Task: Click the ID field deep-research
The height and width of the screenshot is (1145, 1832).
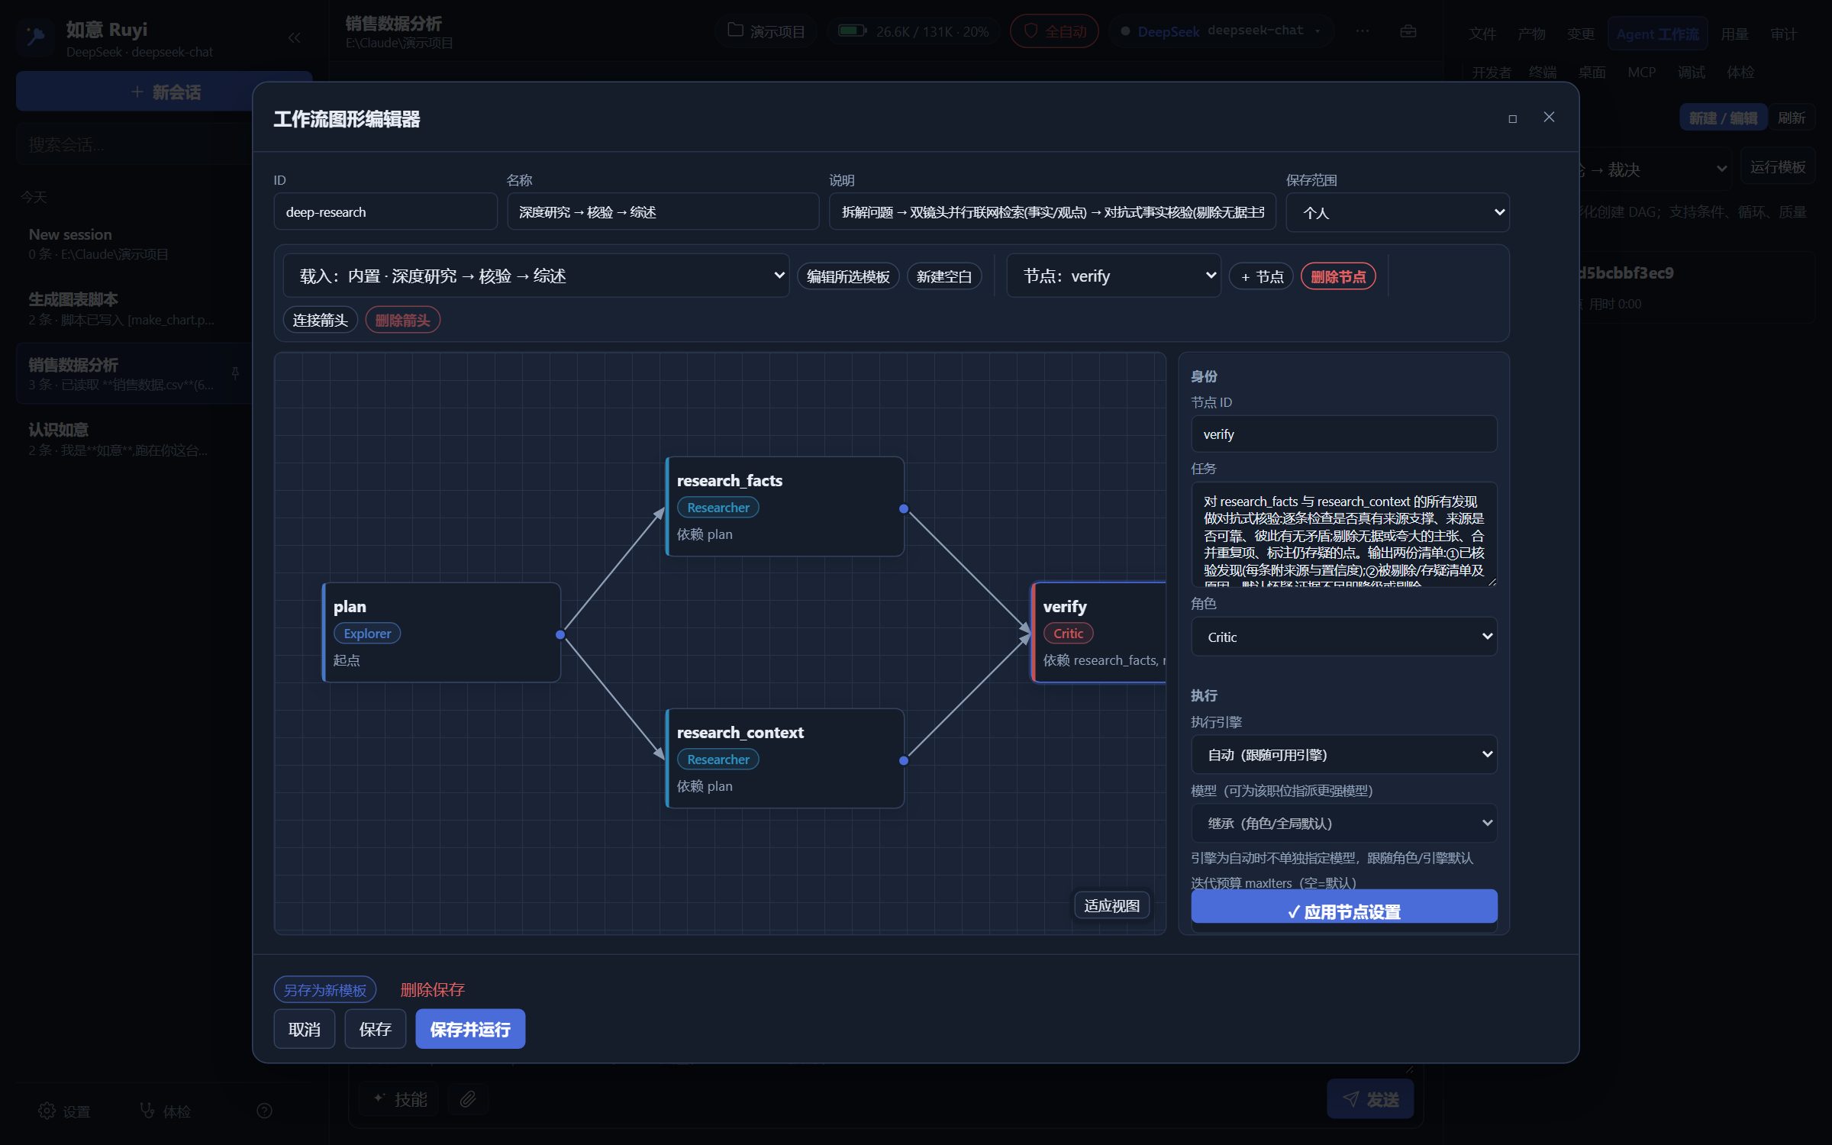Action: 385,211
